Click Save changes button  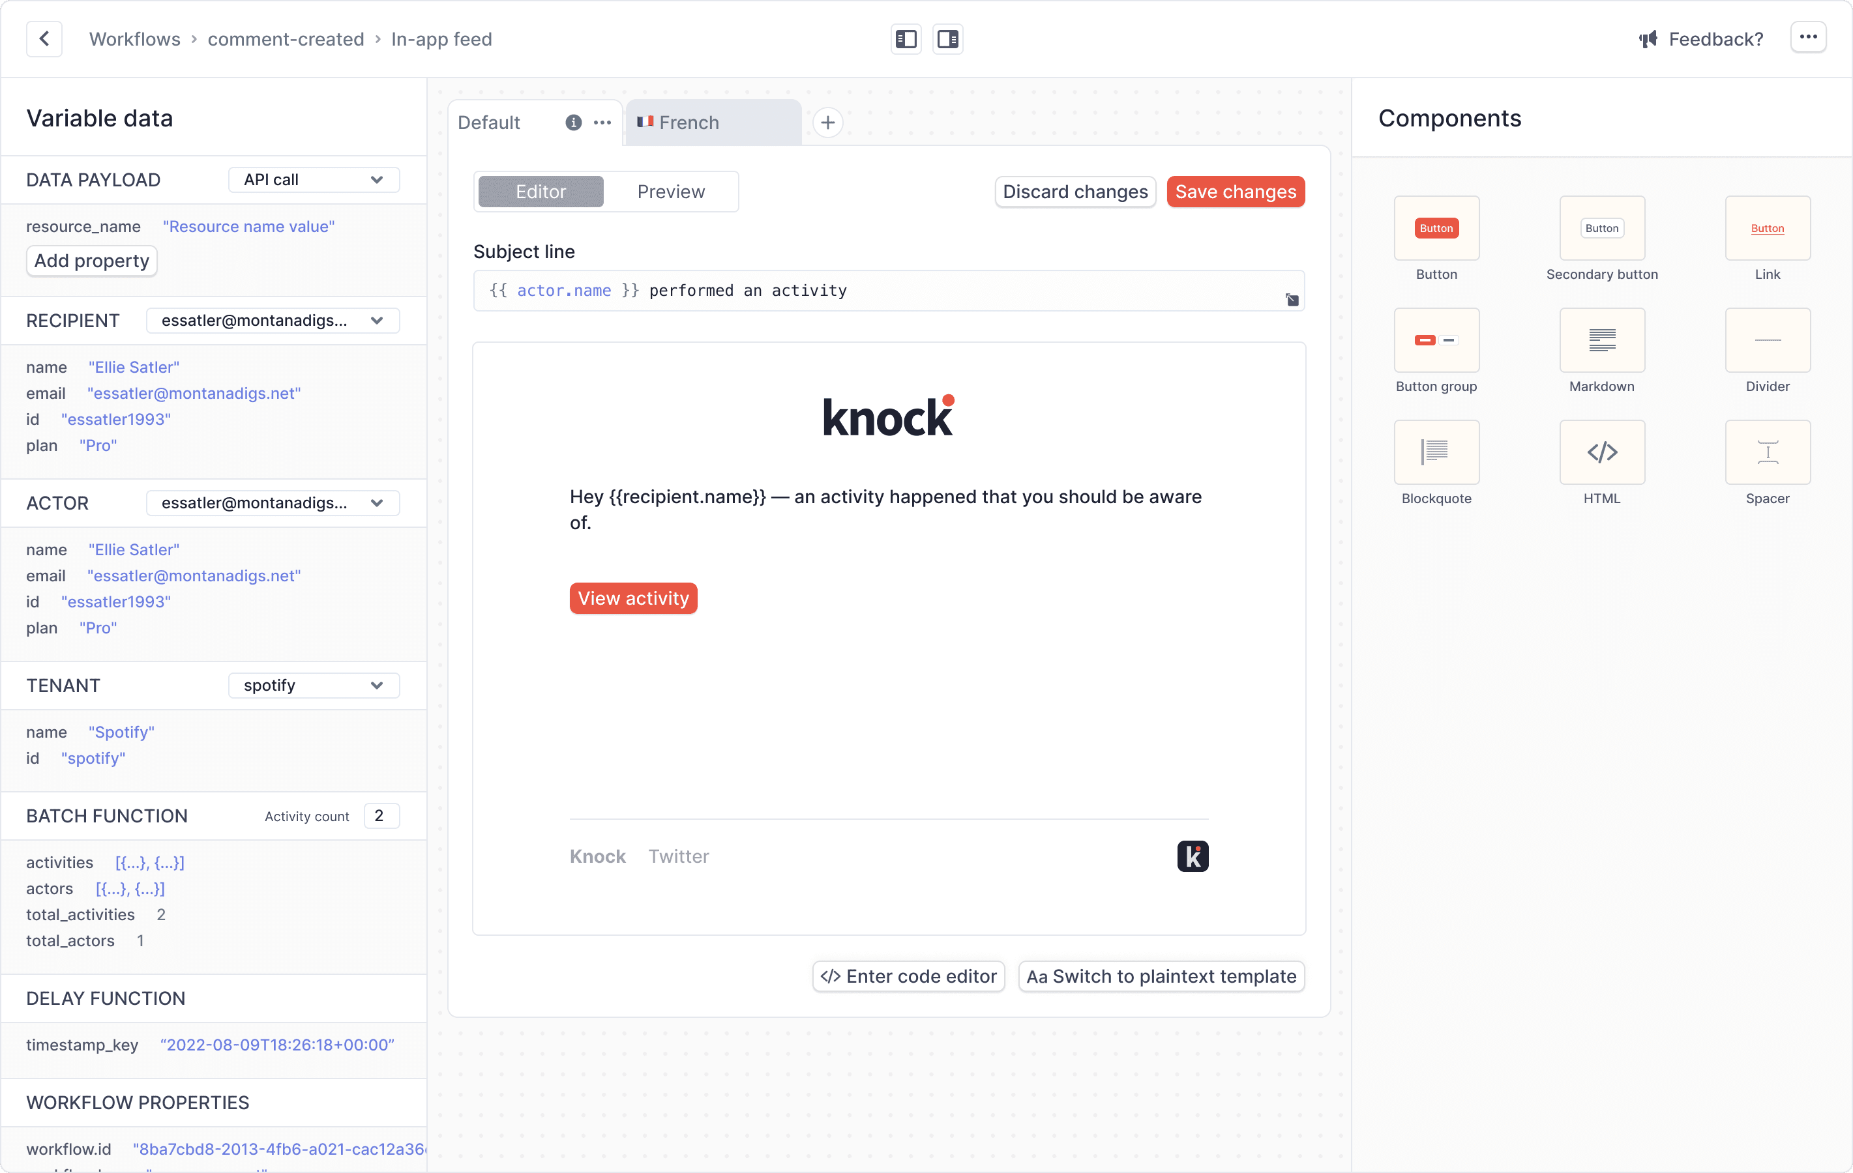(x=1234, y=192)
